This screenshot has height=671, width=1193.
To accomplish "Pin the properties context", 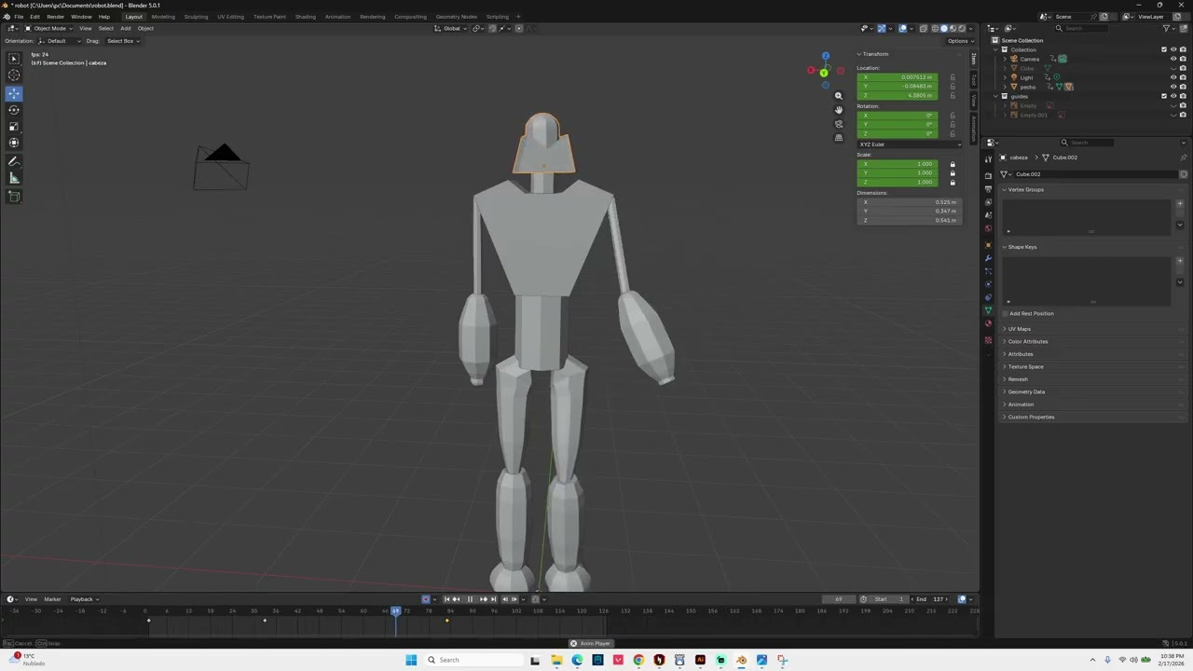I will pos(1184,157).
